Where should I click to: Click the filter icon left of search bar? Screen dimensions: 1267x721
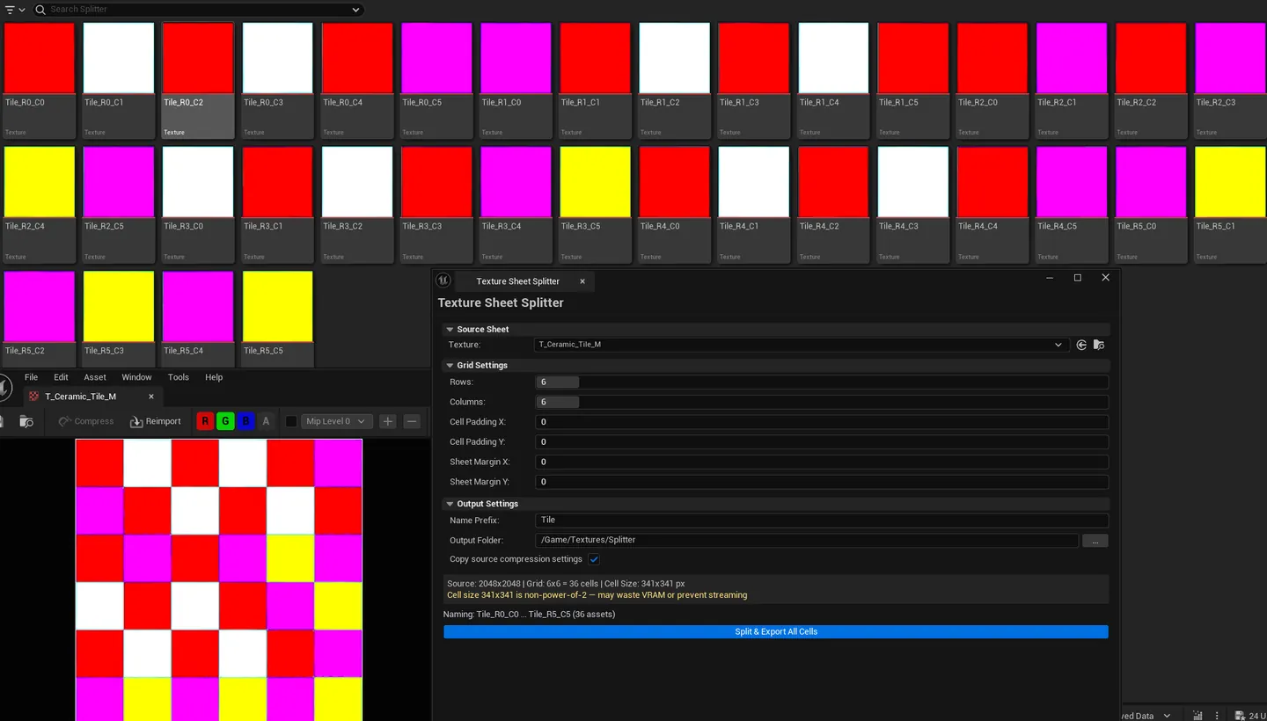[x=10, y=9]
